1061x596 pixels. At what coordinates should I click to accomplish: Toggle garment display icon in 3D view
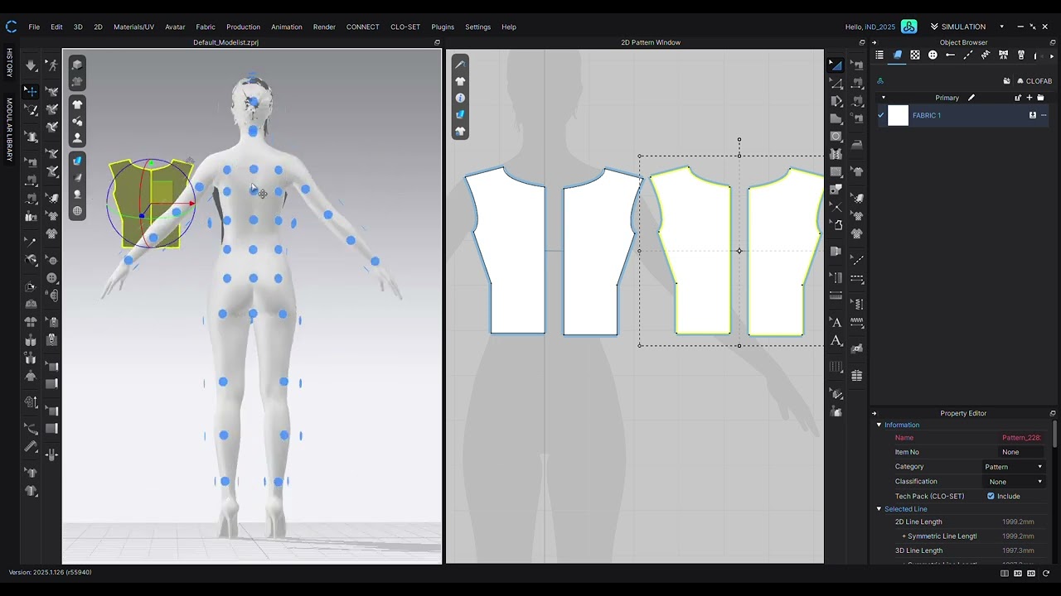[77, 104]
